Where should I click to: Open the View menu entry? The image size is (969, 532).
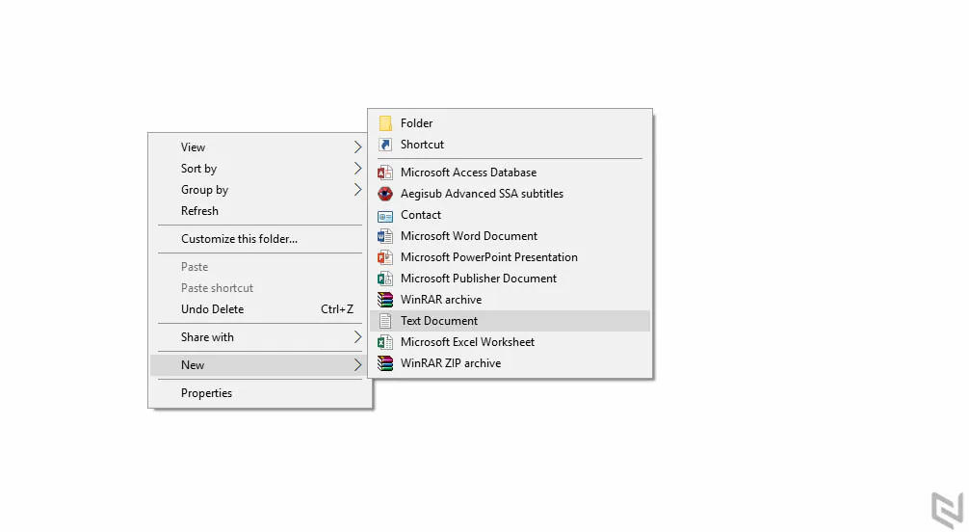click(260, 147)
